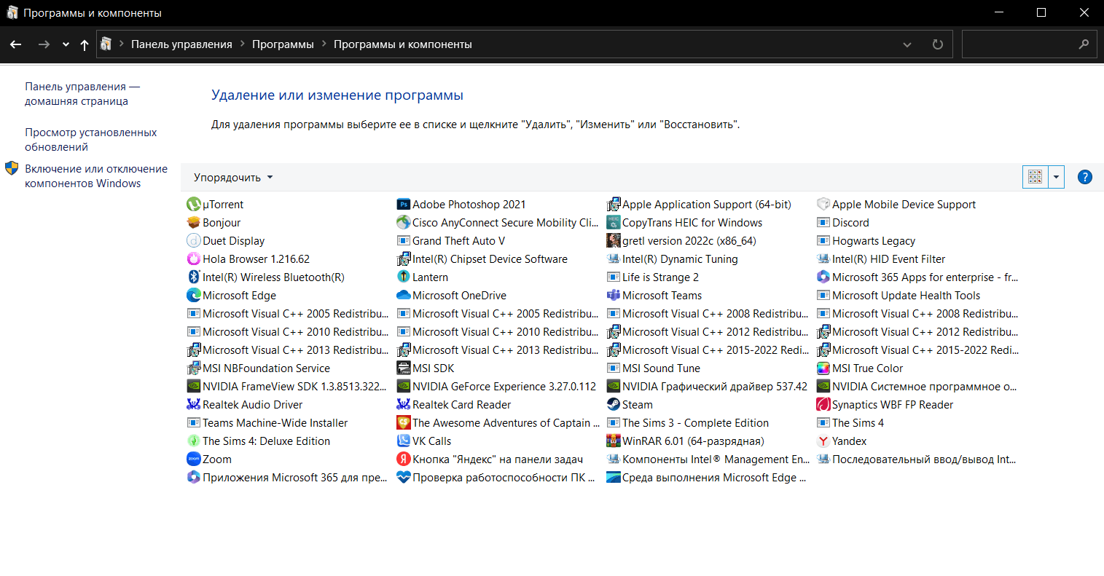Click the Microsoft 365 Apps for enterprise icon
The image size is (1104, 576).
tap(823, 277)
